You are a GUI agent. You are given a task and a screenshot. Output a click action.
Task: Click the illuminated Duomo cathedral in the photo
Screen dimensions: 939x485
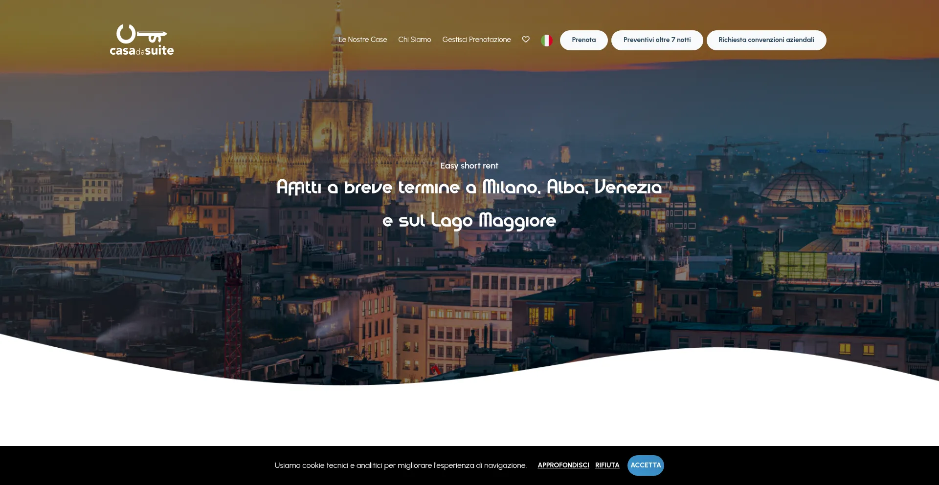[x=333, y=122]
